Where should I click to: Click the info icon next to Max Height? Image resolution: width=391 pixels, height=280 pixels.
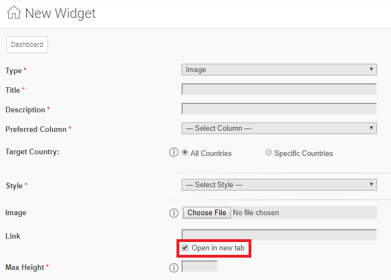click(x=174, y=268)
